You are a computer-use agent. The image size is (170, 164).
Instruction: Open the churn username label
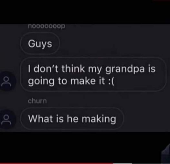[37, 101]
